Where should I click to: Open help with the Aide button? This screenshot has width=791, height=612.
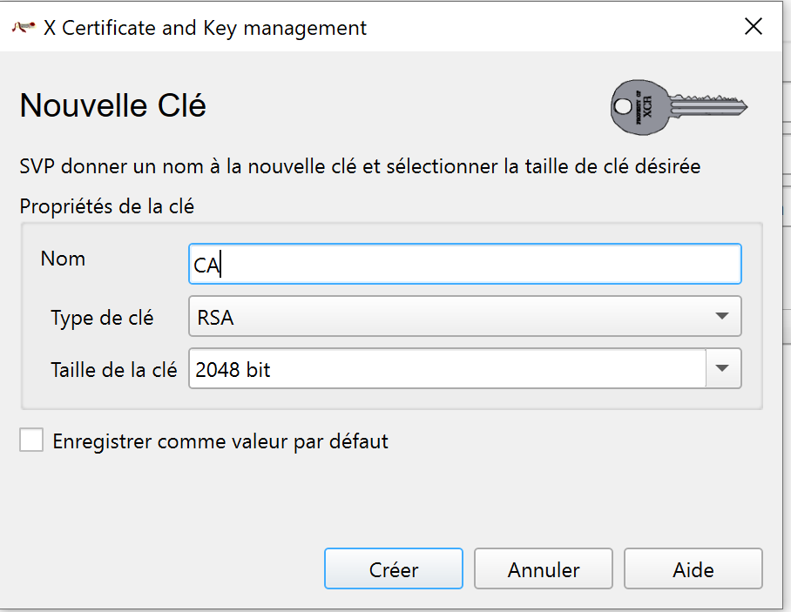(x=693, y=570)
